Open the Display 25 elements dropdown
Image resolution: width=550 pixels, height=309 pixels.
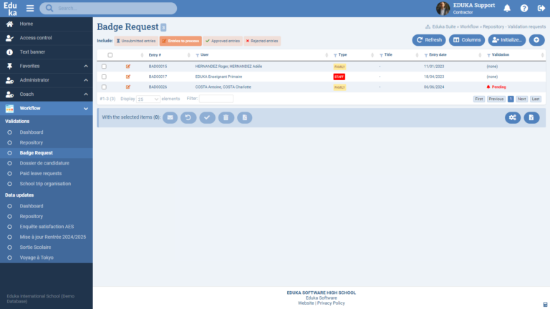(x=148, y=99)
